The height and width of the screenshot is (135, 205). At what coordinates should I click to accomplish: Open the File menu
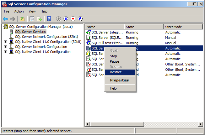pyautogui.click(x=7, y=11)
